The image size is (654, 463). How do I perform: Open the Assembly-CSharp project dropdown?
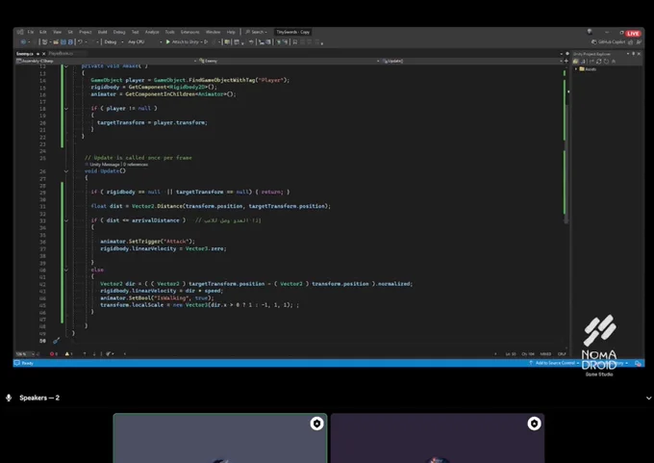coord(107,61)
